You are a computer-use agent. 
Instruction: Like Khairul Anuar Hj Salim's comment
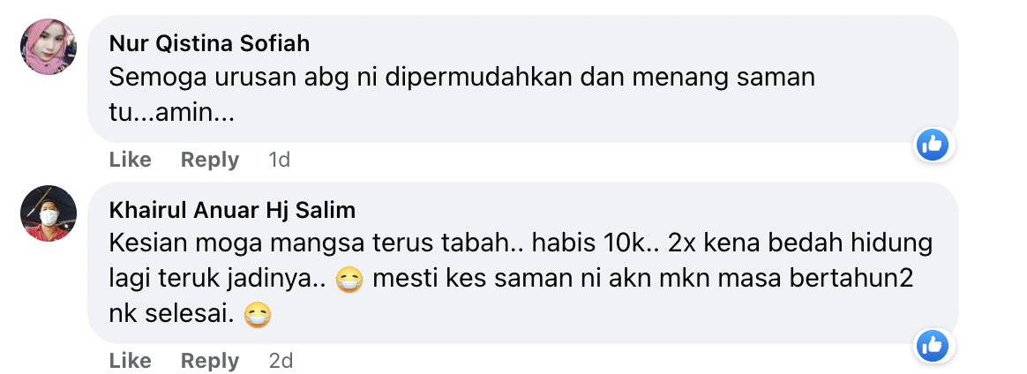(130, 360)
